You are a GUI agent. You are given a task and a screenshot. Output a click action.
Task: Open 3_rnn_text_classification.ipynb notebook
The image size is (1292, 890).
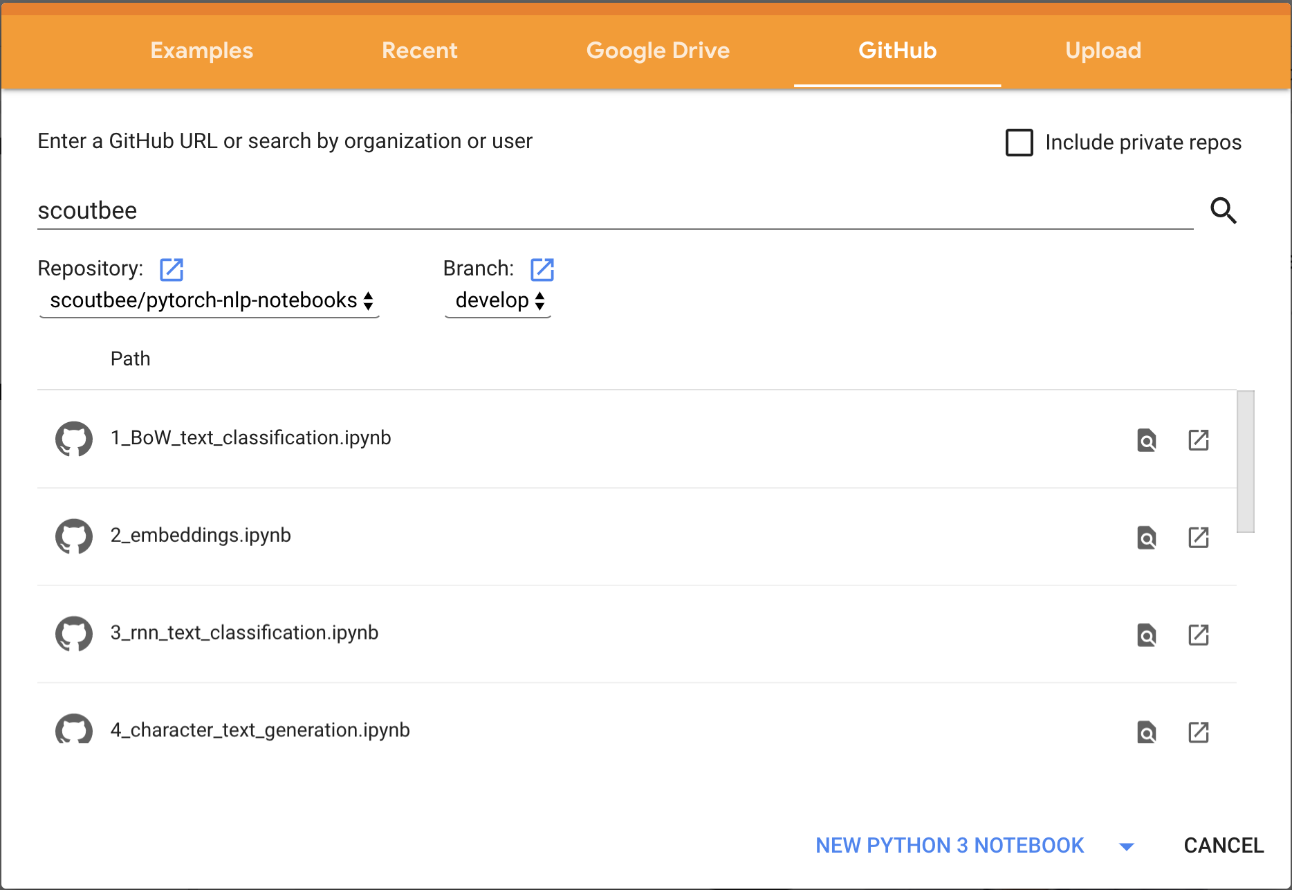point(244,633)
